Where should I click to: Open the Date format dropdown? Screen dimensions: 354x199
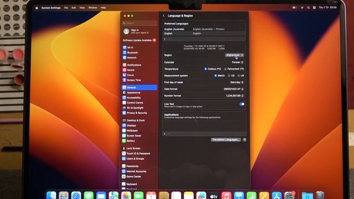(x=233, y=89)
